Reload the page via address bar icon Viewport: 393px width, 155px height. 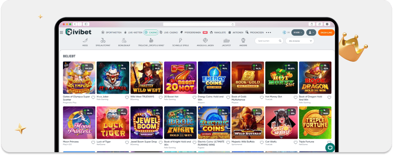(x=233, y=24)
